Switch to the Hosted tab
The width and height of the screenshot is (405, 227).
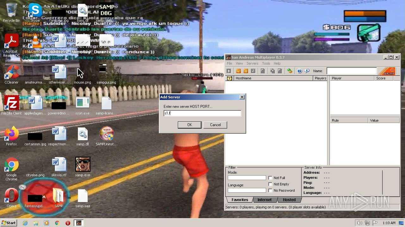click(289, 200)
